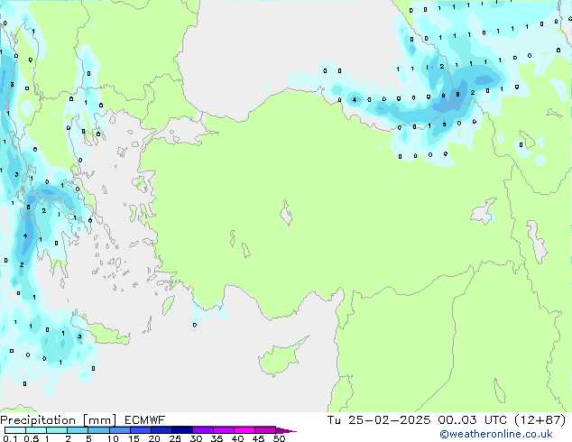Pick the 15–20 mm legend swatch
Image resolution: width=572 pixels, height=442 pixels.
pyautogui.click(x=140, y=430)
